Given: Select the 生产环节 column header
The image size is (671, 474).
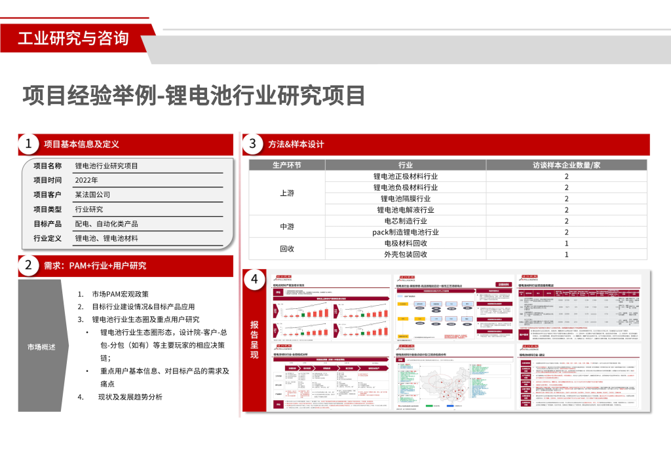Looking at the screenshot, I should click(287, 165).
